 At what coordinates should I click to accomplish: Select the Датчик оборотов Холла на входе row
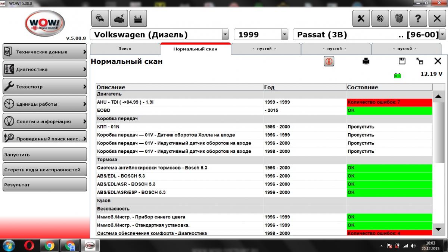[264, 135]
